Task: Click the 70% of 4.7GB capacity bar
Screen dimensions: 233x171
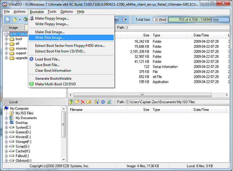Action: pyautogui.click(x=199, y=20)
